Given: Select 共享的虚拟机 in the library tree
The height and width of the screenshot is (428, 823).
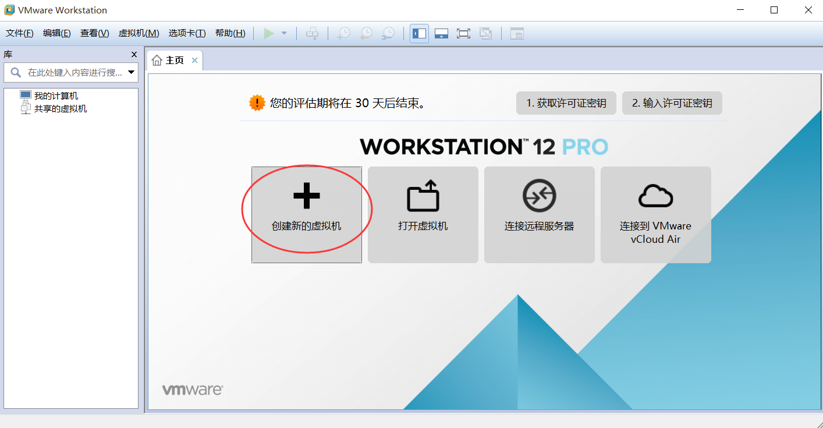Looking at the screenshot, I should tap(61, 108).
